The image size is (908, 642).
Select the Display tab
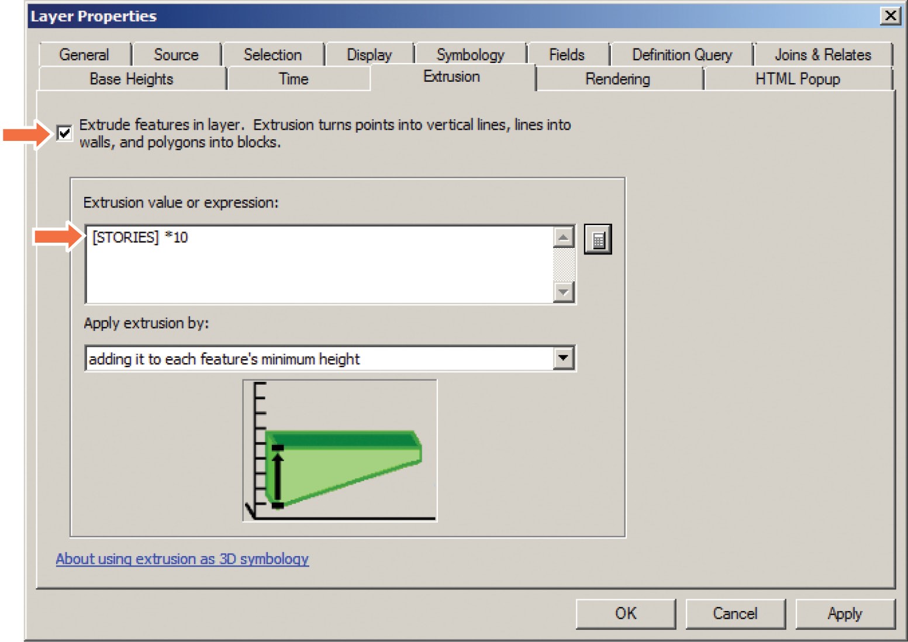coord(369,55)
